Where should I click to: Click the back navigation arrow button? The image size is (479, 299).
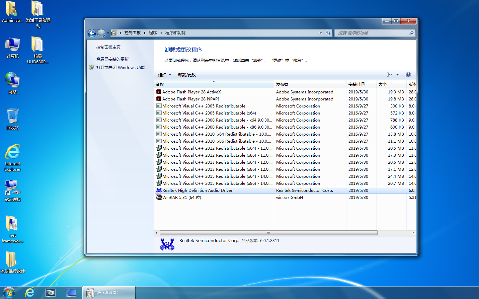coord(92,33)
